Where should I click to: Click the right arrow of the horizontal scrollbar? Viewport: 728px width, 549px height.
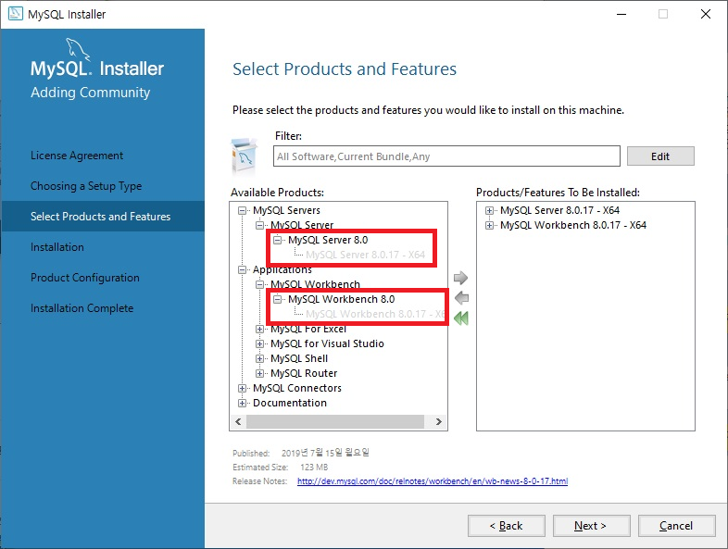tap(438, 421)
